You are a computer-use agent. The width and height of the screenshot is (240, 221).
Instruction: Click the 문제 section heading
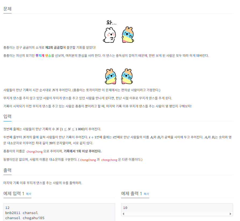click(x=8, y=9)
